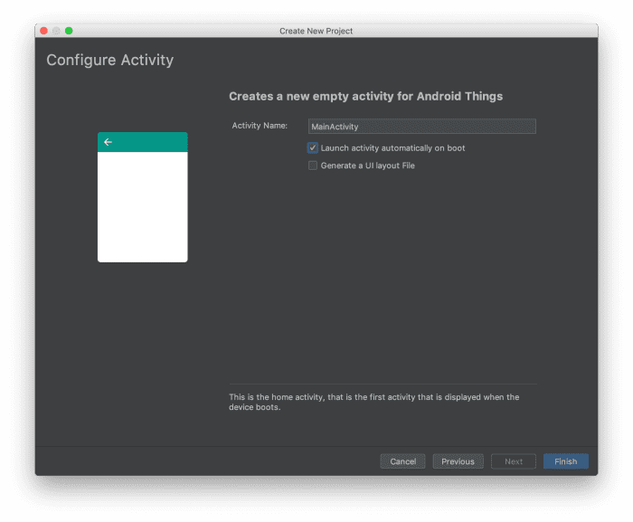This screenshot has height=522, width=633.
Task: Click the home activity description text
Action: (x=373, y=402)
